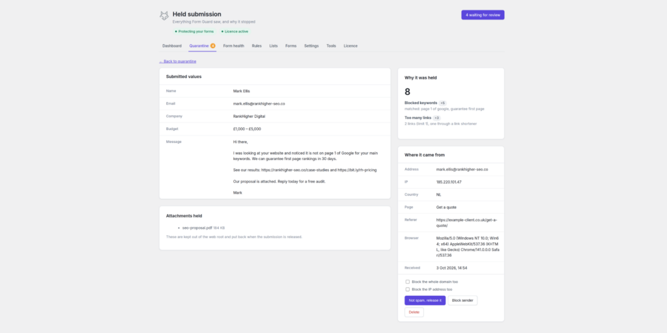Image resolution: width=667 pixels, height=333 pixels.
Task: Click the 'Block sender' button
Action: point(462,300)
